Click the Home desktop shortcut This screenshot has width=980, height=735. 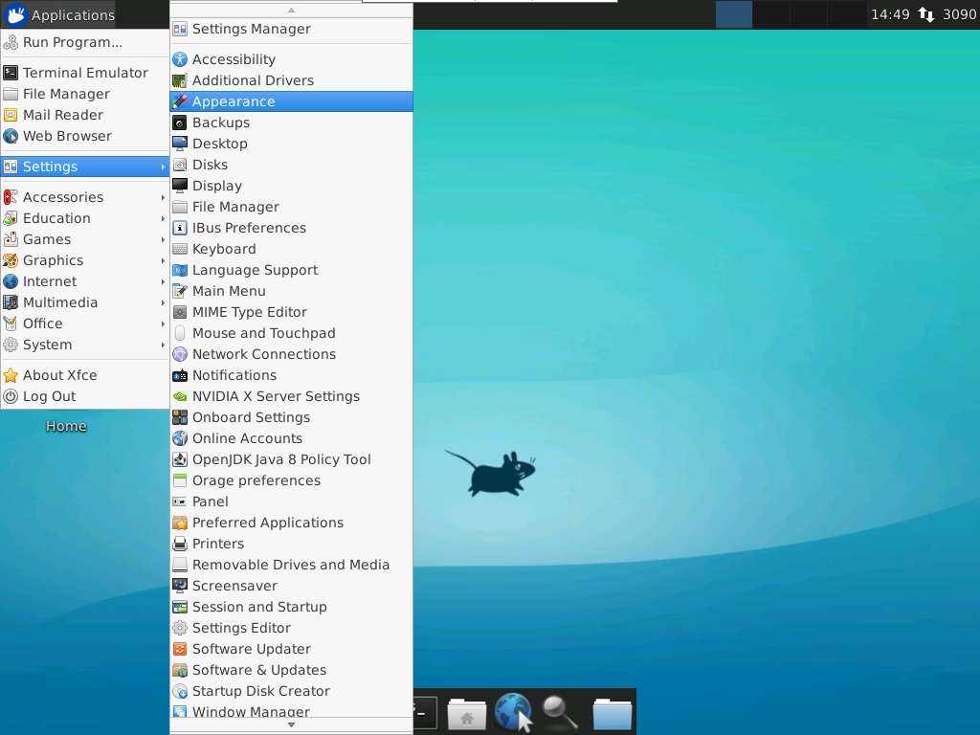point(66,426)
